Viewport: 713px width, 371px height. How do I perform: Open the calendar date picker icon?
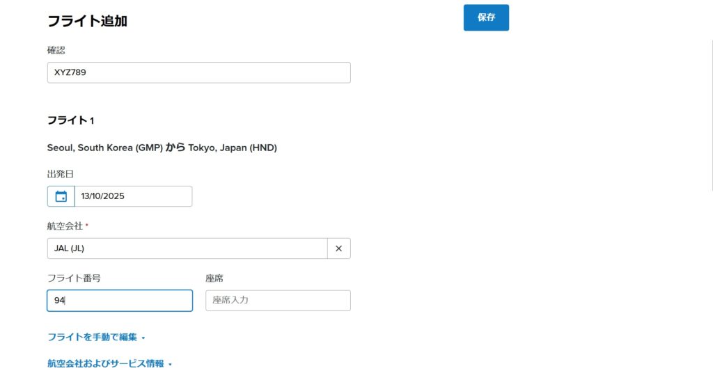click(61, 196)
